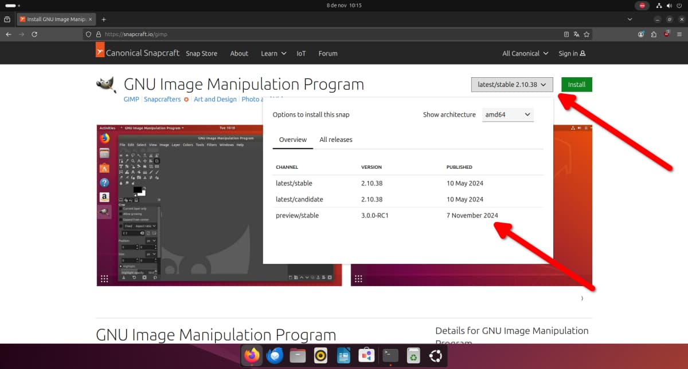Open the amd64 architecture dropdown

[x=508, y=114]
